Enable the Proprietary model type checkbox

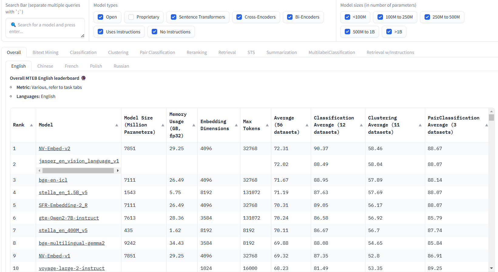click(131, 17)
